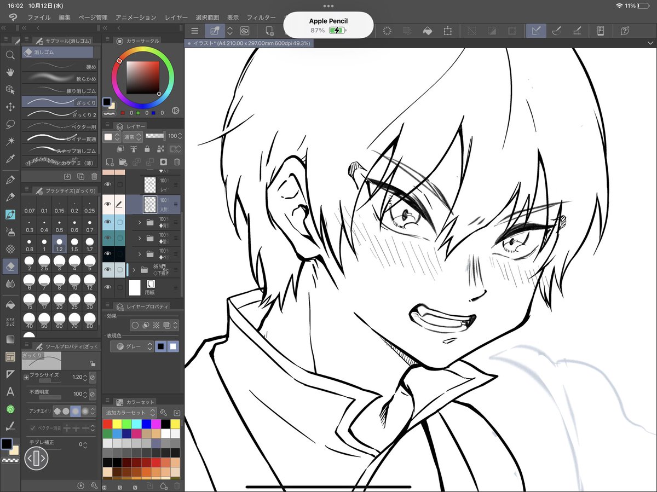Select the レイヤー貫通 eraser sub tool
This screenshot has height=492, width=657.
(60, 138)
